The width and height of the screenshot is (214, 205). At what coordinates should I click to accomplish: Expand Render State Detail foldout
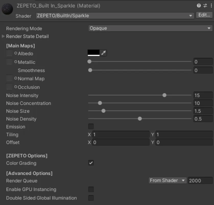coord(3,36)
